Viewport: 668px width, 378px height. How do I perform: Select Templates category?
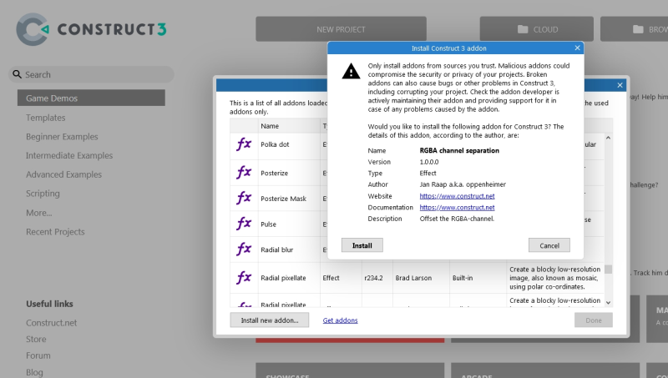tap(46, 118)
